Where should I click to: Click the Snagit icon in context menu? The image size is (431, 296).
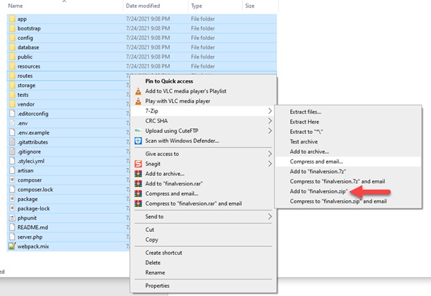[x=138, y=164]
